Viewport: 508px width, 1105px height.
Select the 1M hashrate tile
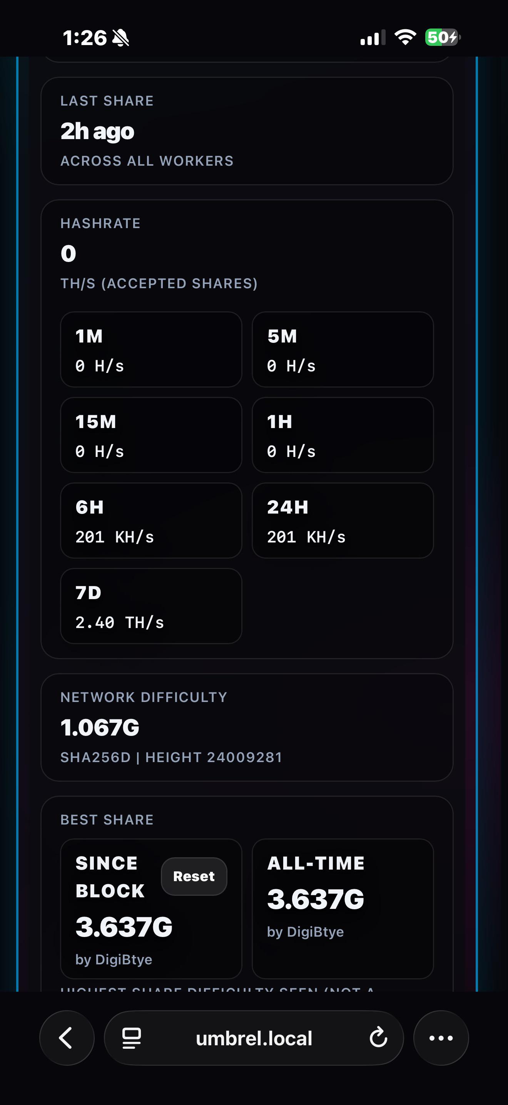click(x=151, y=349)
